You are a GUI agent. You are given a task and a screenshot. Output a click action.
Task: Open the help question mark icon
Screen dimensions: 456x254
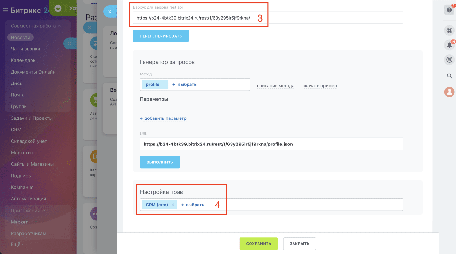(449, 10)
